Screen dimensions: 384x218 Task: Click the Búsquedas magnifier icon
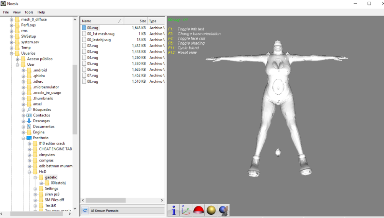pos(29,110)
